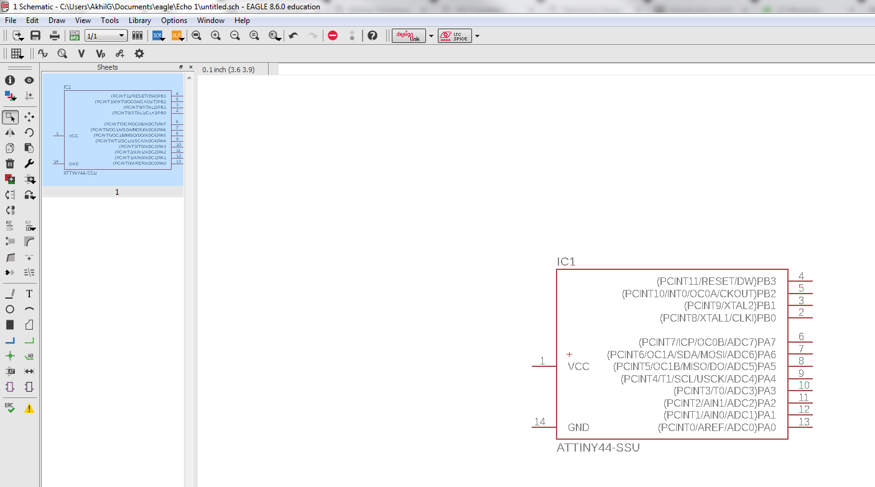Open layer display settings icon
This screenshot has height=487, width=875.
(10, 96)
